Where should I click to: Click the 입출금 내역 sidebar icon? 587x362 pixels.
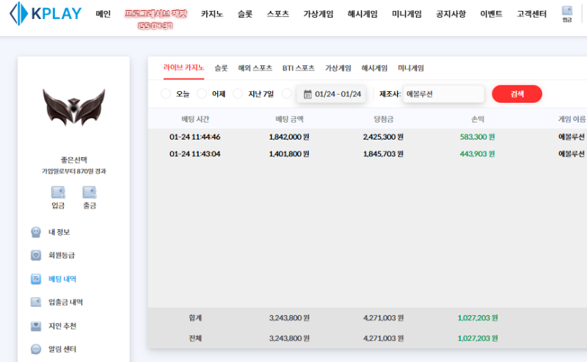coord(36,302)
